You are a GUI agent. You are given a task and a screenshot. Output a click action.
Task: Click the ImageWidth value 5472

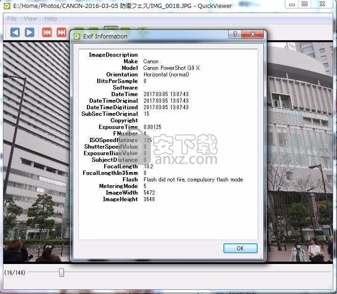pos(149,193)
